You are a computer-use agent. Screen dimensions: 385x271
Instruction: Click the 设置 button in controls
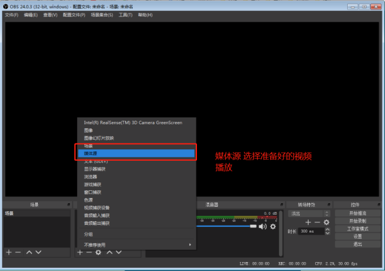[x=357, y=236]
